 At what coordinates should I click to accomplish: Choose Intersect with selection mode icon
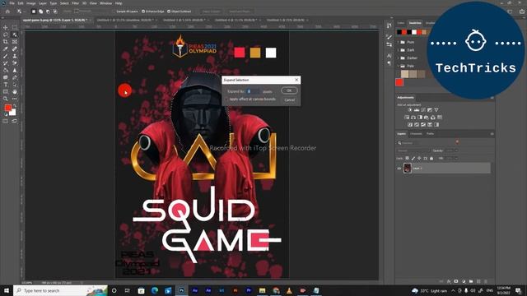pos(55,12)
